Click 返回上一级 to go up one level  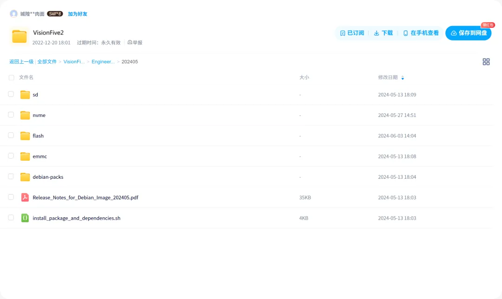coord(21,62)
